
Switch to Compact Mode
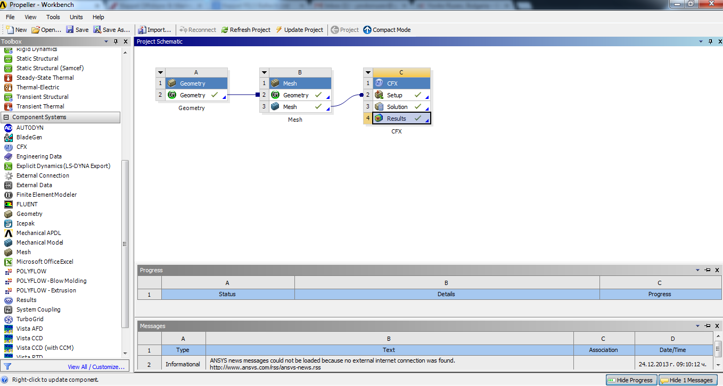point(387,30)
